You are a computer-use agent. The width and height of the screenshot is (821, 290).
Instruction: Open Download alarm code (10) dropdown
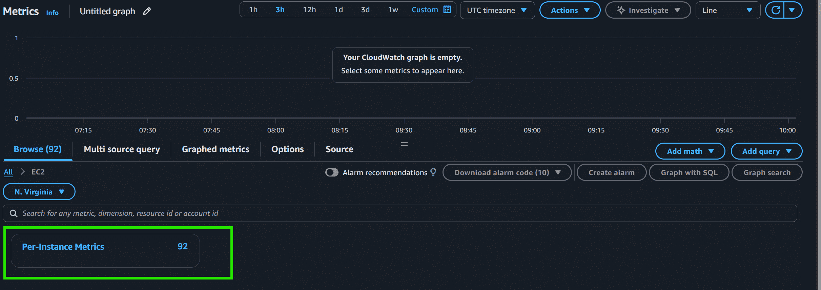[507, 172]
